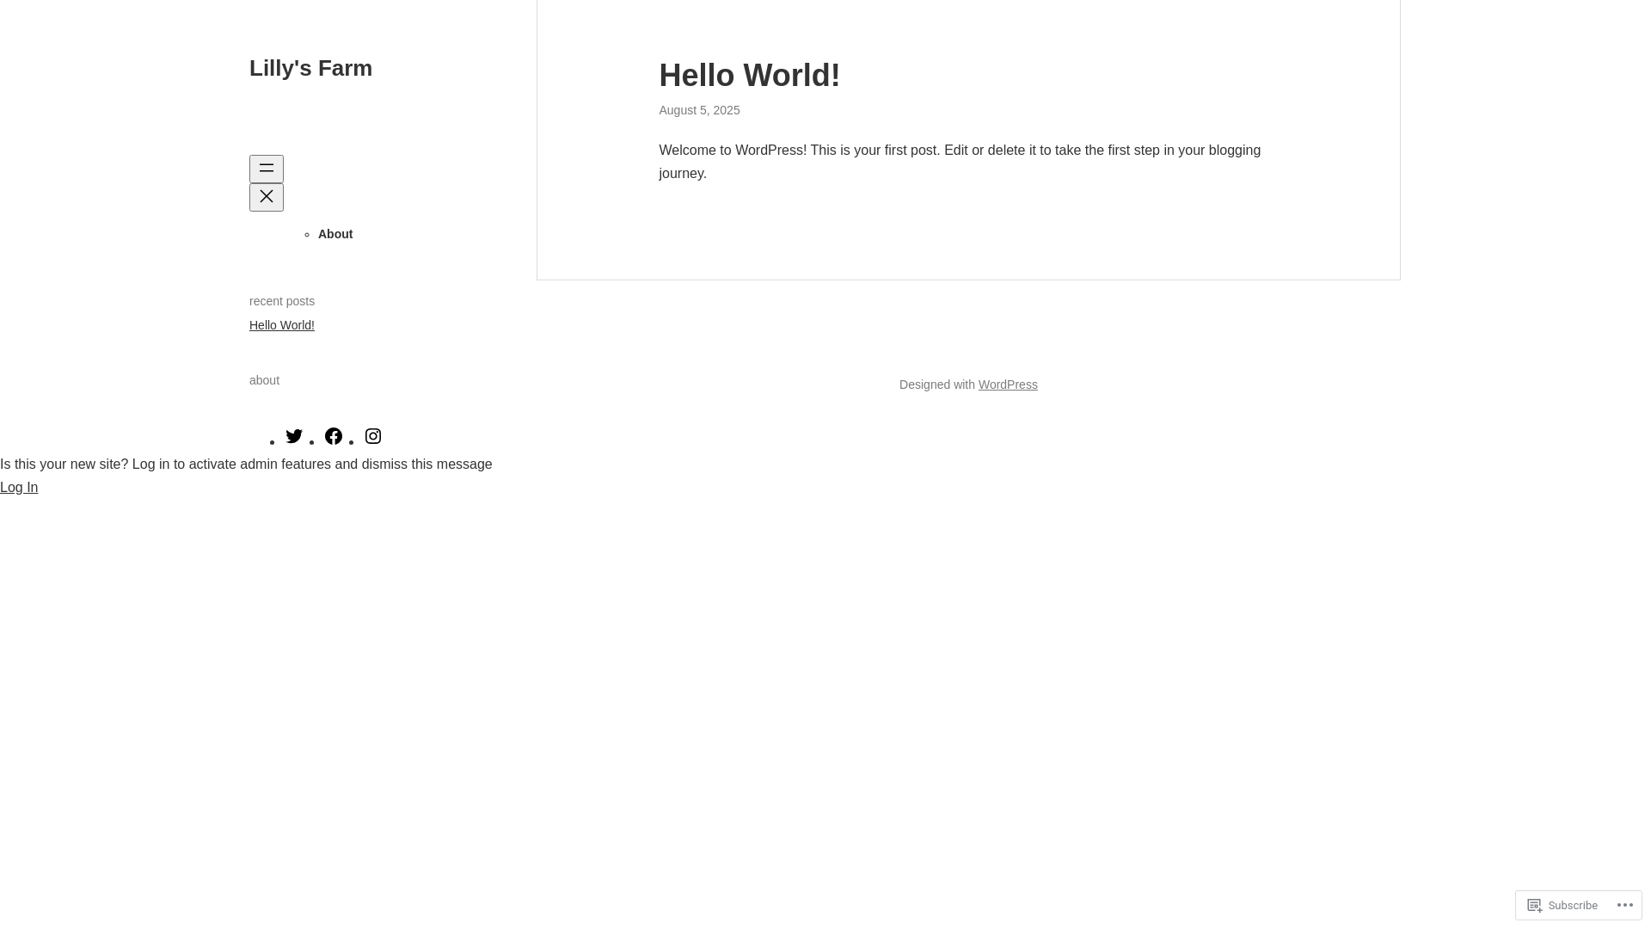The image size is (1651, 929).
Task: Click the Subscribe icon in bottom bar
Action: click(1535, 905)
